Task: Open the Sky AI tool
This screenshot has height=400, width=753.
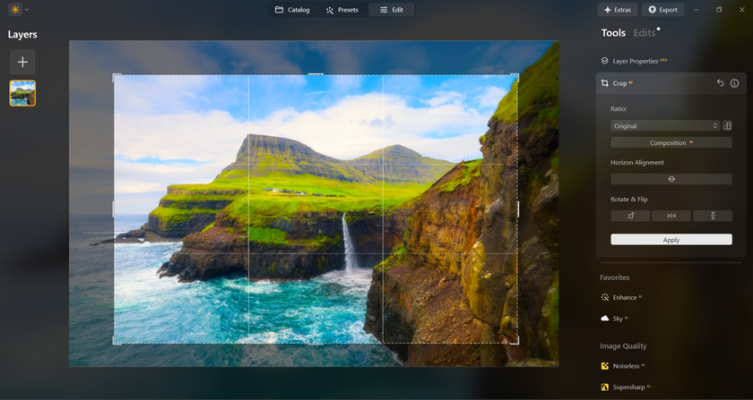Action: 614,319
